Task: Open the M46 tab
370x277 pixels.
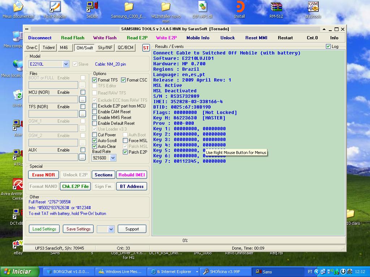Action: click(65, 48)
